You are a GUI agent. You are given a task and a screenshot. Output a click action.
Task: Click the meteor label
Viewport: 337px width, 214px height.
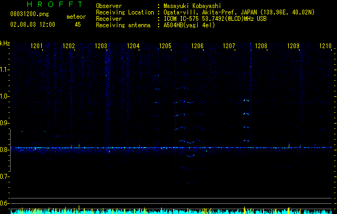(76, 17)
